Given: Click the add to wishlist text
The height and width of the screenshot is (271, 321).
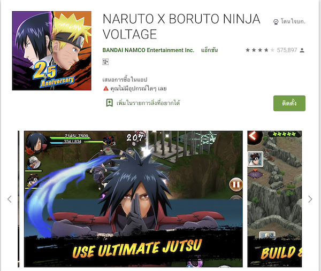Looking at the screenshot, I should pyautogui.click(x=148, y=103).
